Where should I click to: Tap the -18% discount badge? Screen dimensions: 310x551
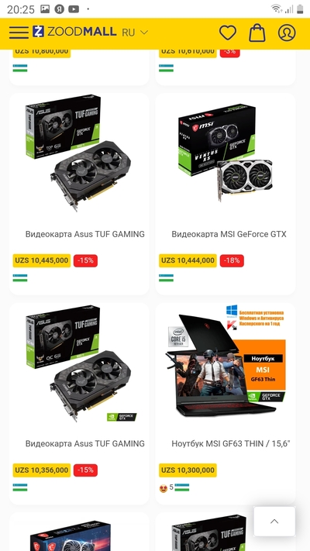click(232, 260)
